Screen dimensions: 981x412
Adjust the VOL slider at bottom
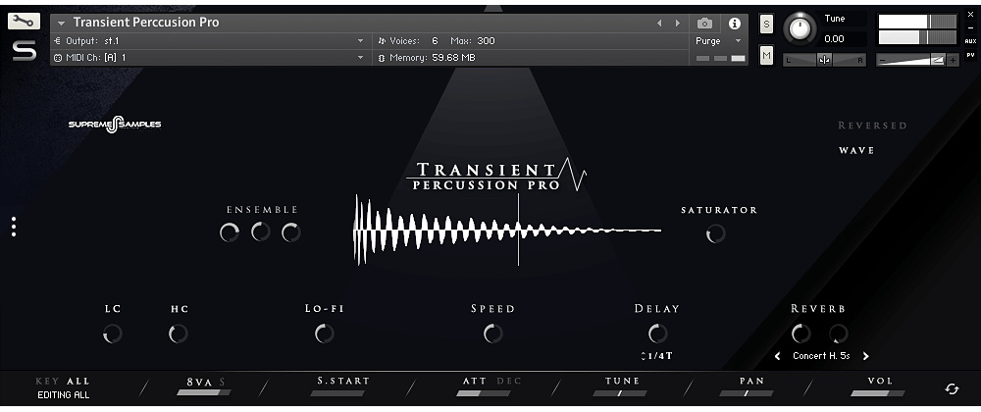point(878,393)
